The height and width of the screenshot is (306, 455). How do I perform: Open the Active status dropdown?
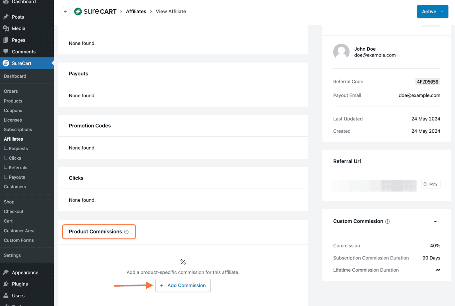tap(433, 12)
